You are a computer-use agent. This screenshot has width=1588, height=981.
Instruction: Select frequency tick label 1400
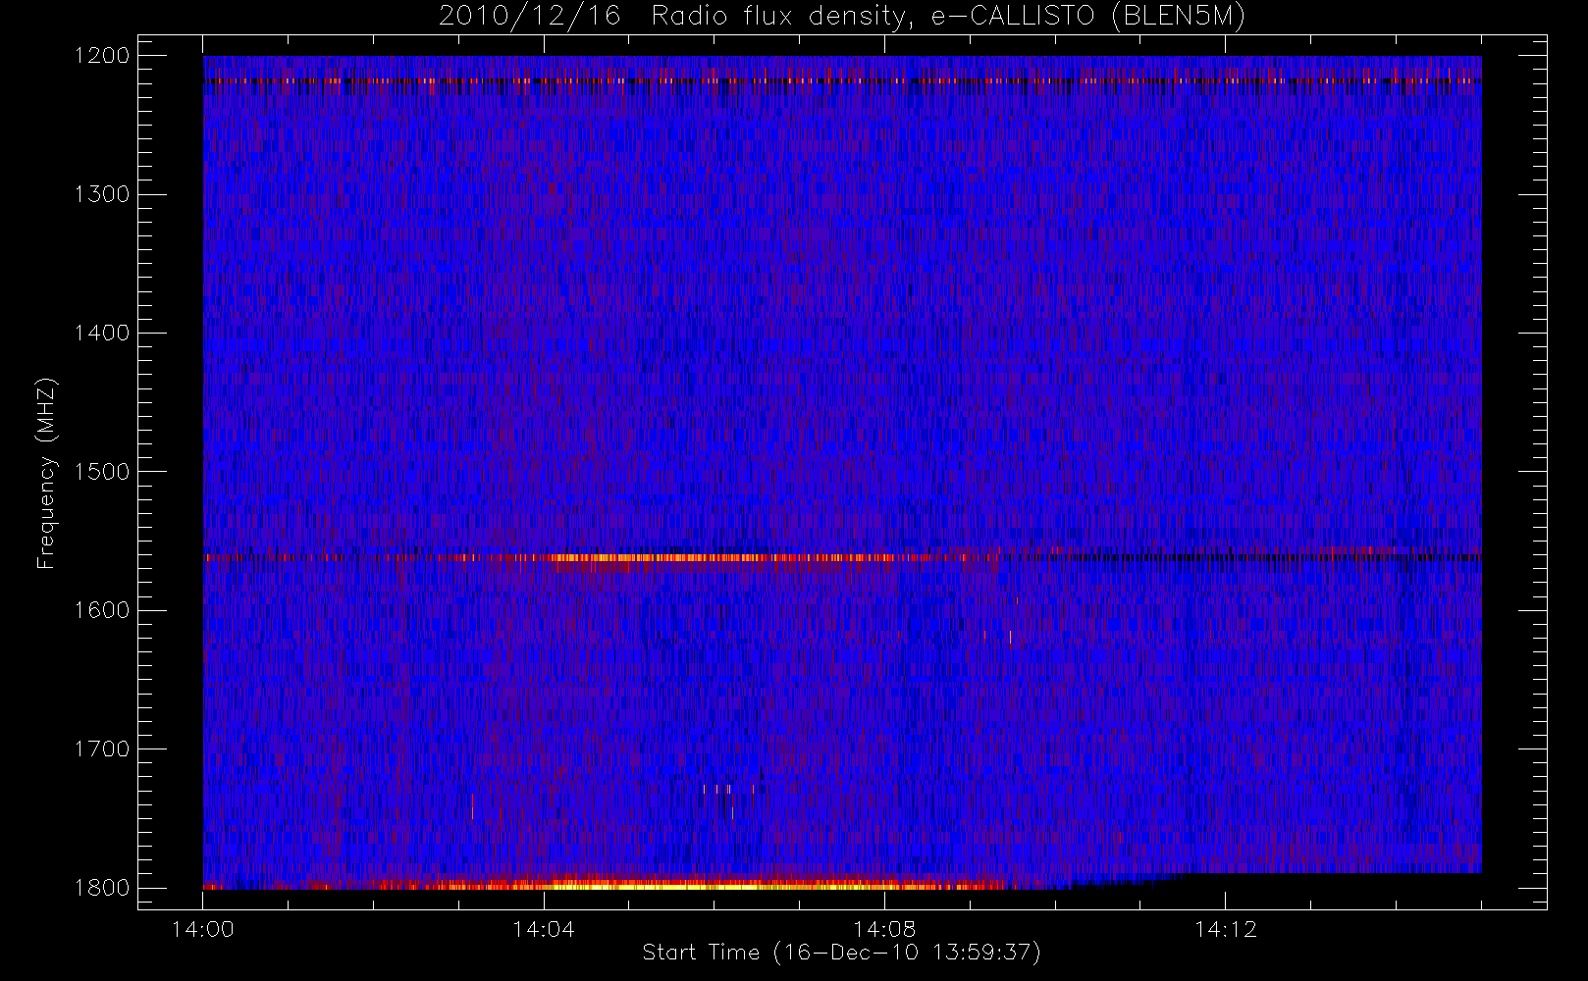(102, 333)
